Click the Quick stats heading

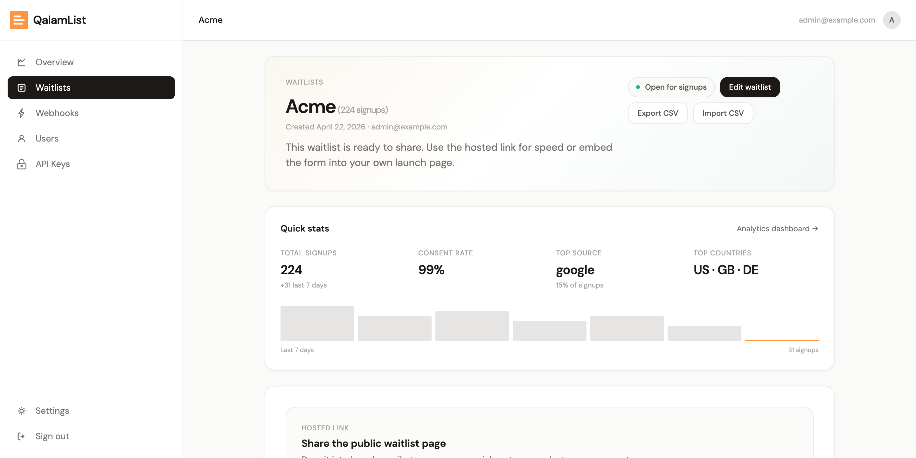pos(305,229)
